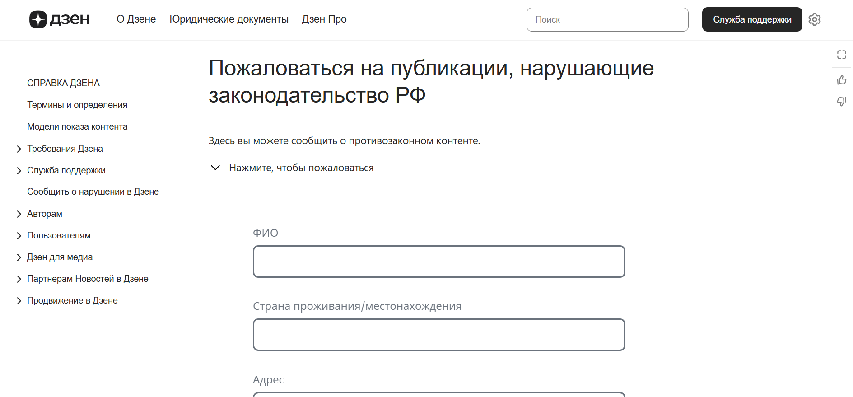The height and width of the screenshot is (397, 853).
Task: Expand Служба поддержки sidebar chevron
Action: [x=19, y=171]
